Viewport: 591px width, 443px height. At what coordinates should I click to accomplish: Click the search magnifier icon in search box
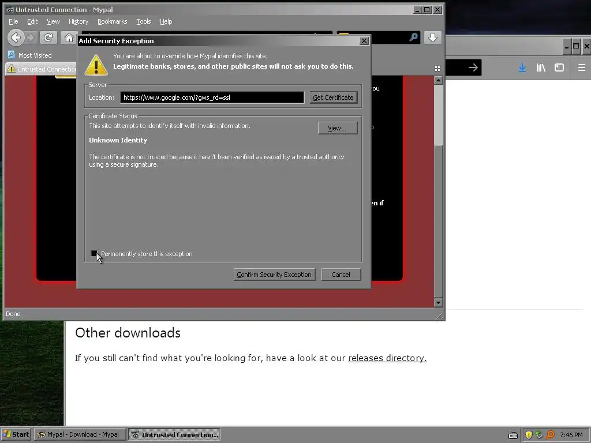[x=413, y=37]
